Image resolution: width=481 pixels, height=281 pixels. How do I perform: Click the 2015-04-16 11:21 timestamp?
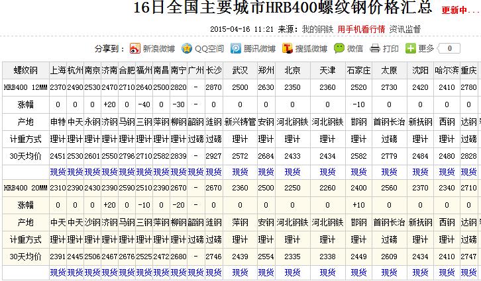click(x=242, y=29)
